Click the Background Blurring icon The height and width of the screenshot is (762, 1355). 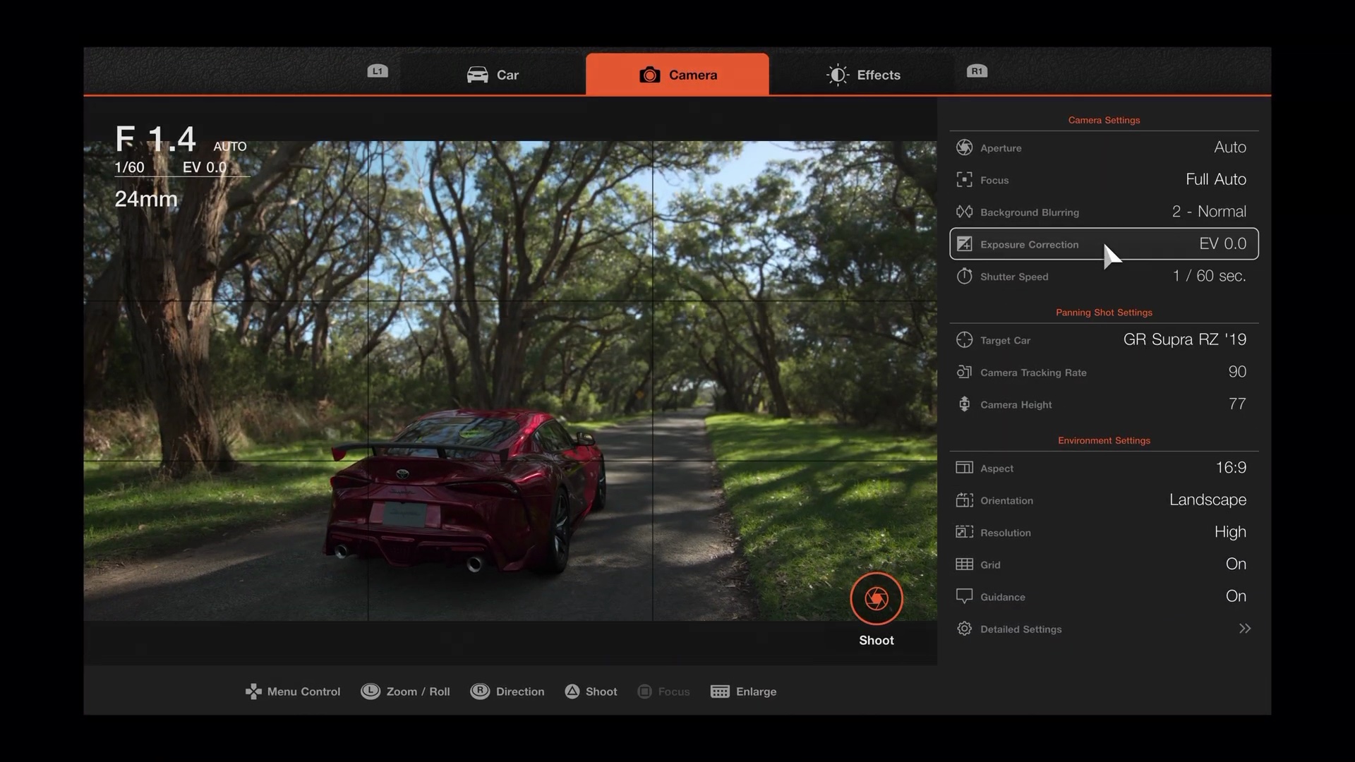click(x=964, y=212)
